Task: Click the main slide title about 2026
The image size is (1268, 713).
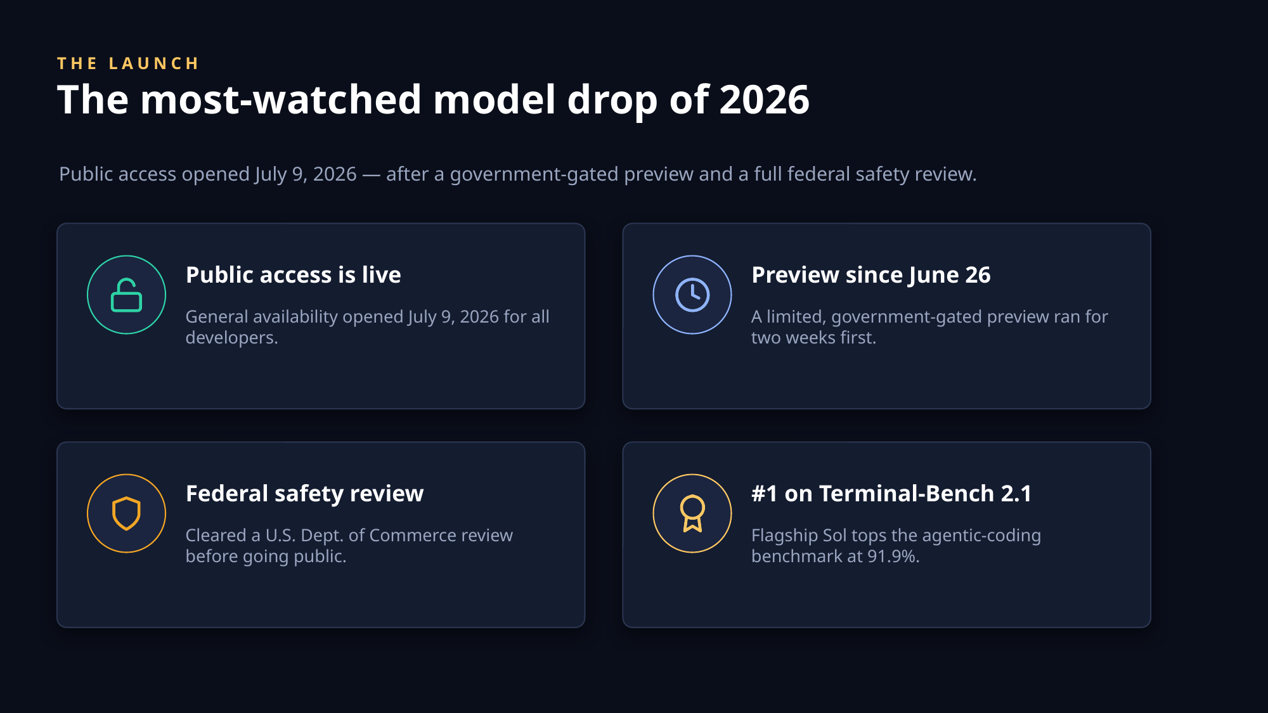Action: pos(433,100)
